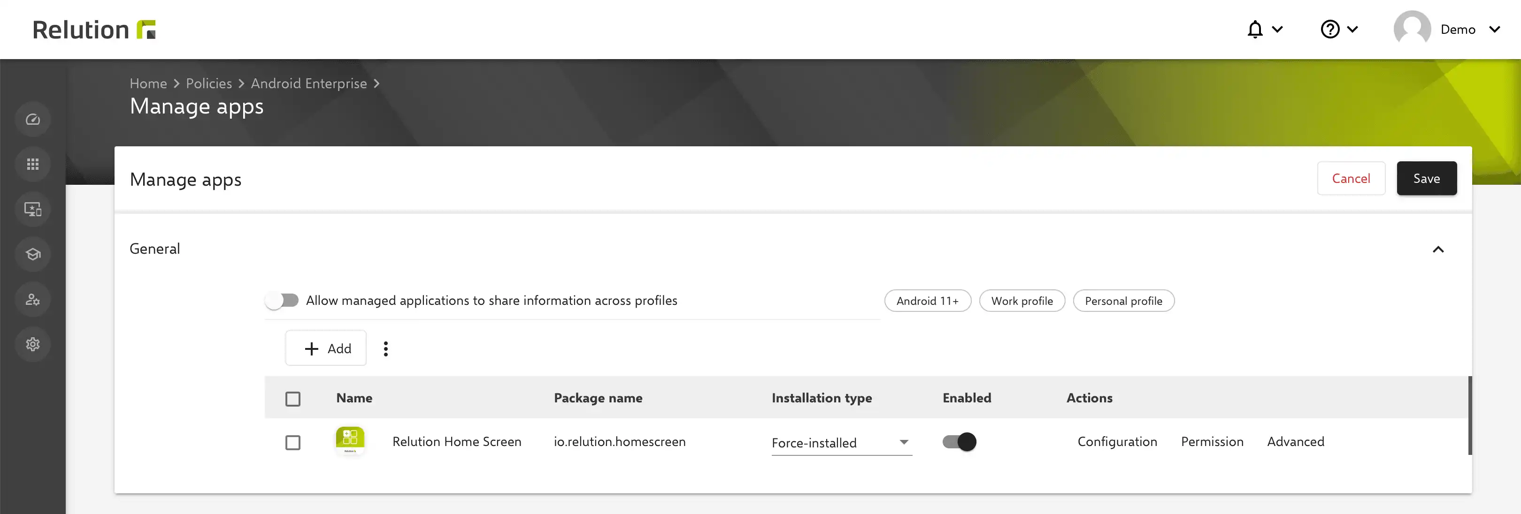Click the Save button
Screen dimensions: 1521x514
[1427, 178]
